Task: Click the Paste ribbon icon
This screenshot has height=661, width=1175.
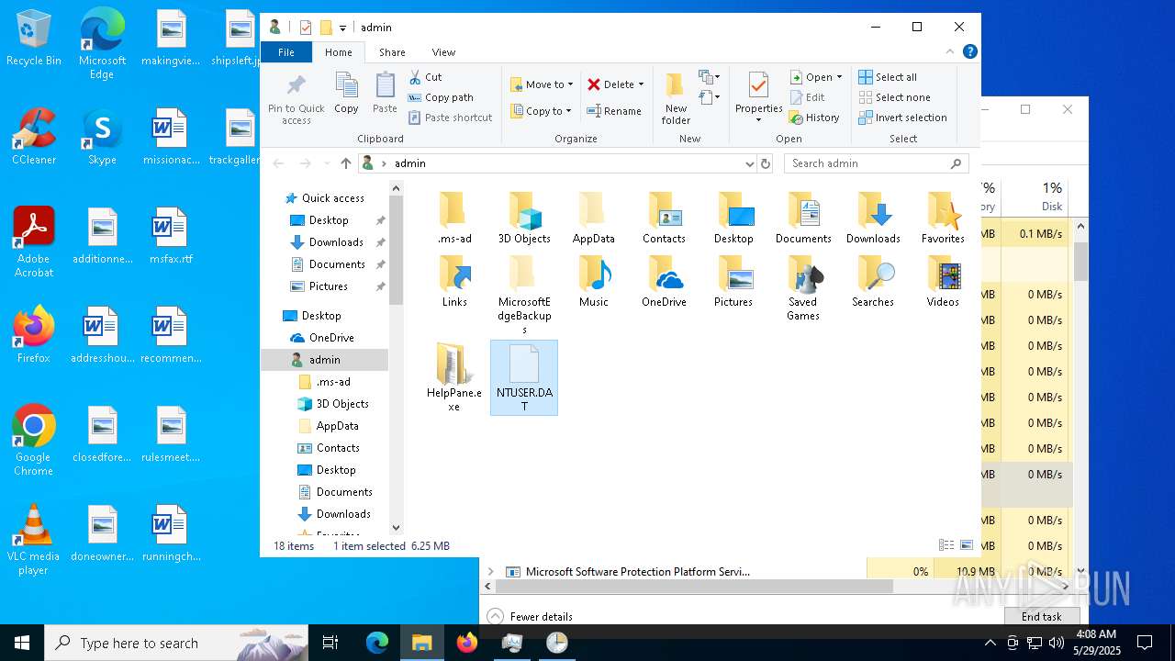Action: pyautogui.click(x=385, y=93)
